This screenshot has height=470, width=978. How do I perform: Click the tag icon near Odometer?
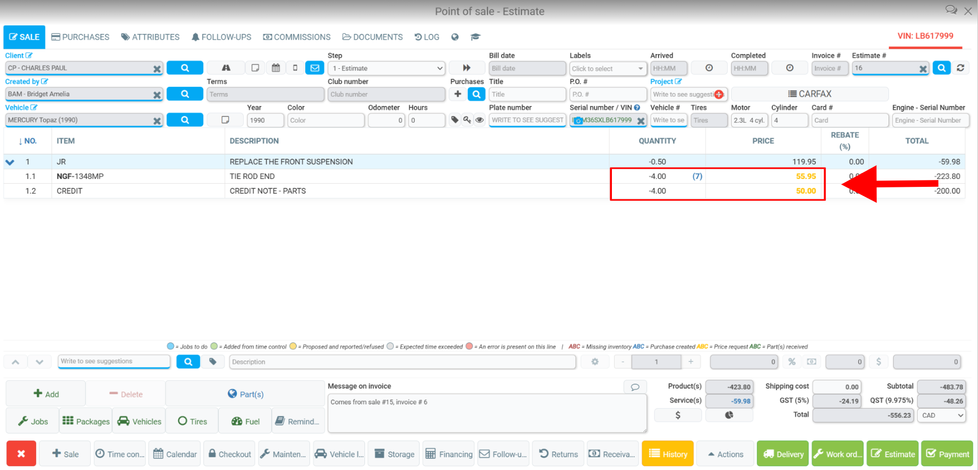click(x=455, y=120)
